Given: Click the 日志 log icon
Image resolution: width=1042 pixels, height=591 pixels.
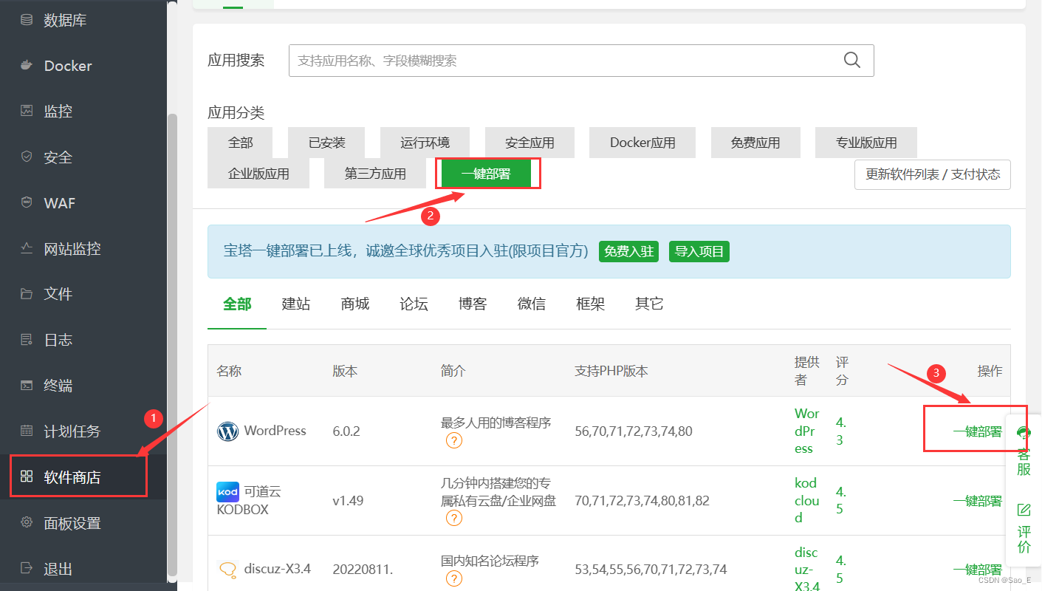Looking at the screenshot, I should pyautogui.click(x=27, y=340).
